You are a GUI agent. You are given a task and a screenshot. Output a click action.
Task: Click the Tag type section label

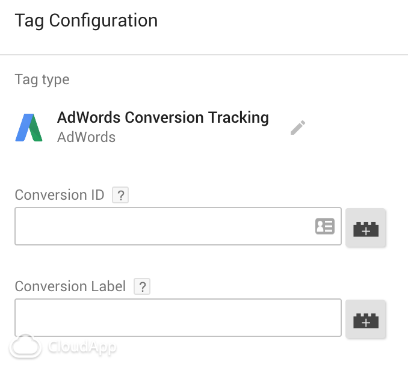(42, 79)
